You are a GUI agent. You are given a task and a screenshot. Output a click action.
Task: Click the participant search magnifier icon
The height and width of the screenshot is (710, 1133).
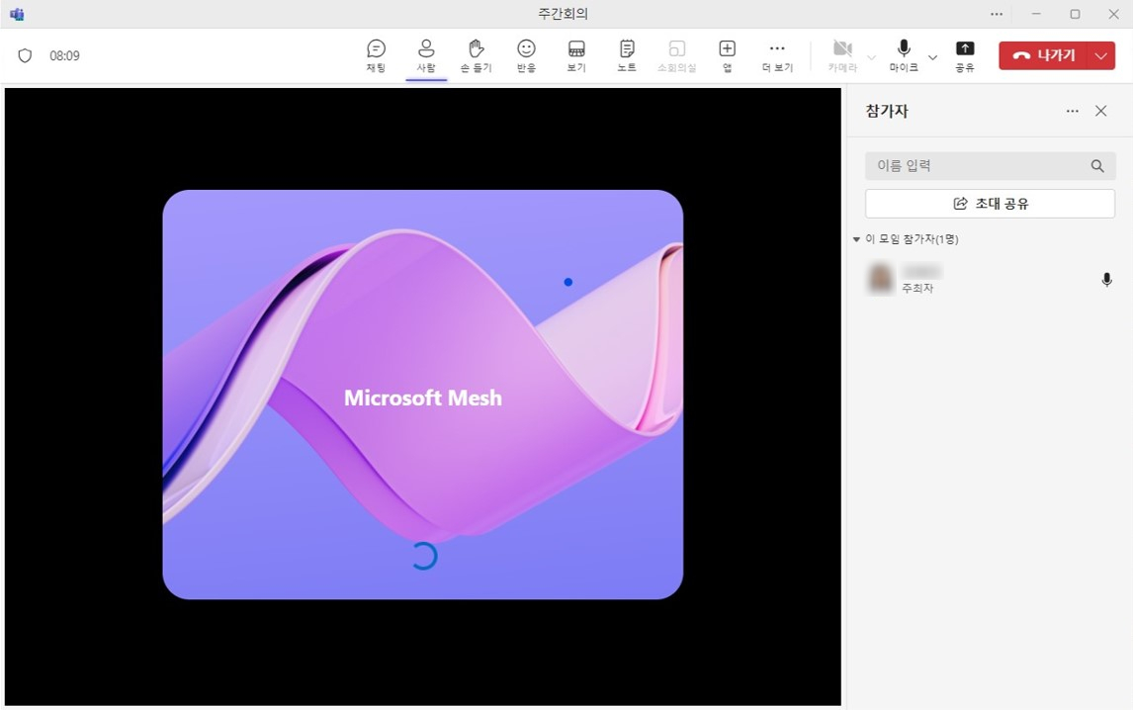[x=1096, y=165]
